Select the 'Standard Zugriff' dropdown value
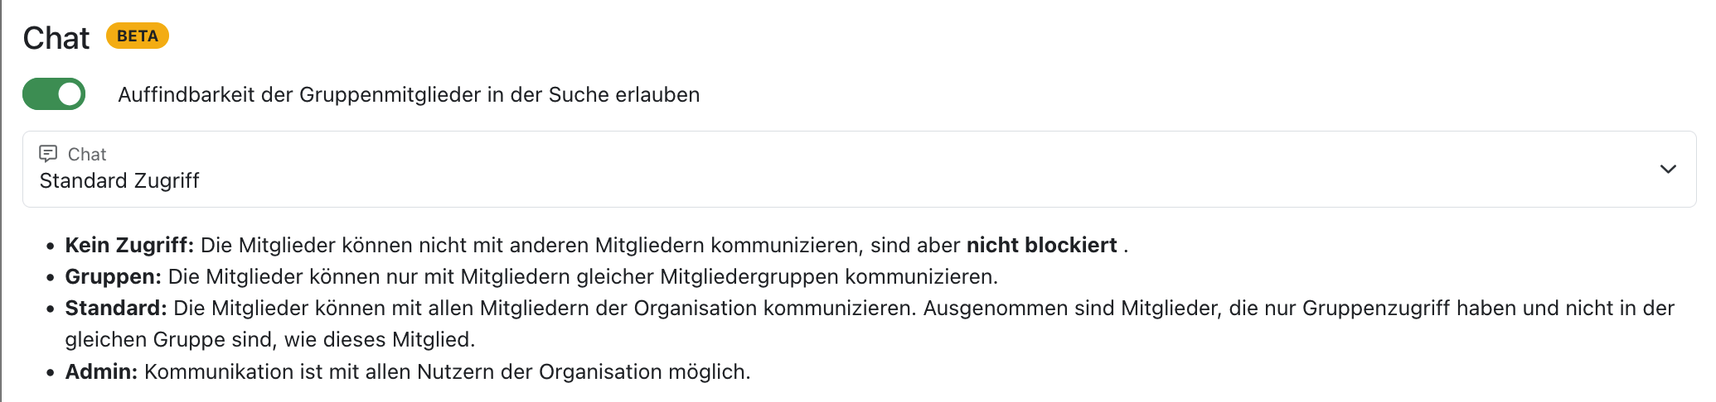Viewport: 1716px width, 402px height. click(119, 181)
